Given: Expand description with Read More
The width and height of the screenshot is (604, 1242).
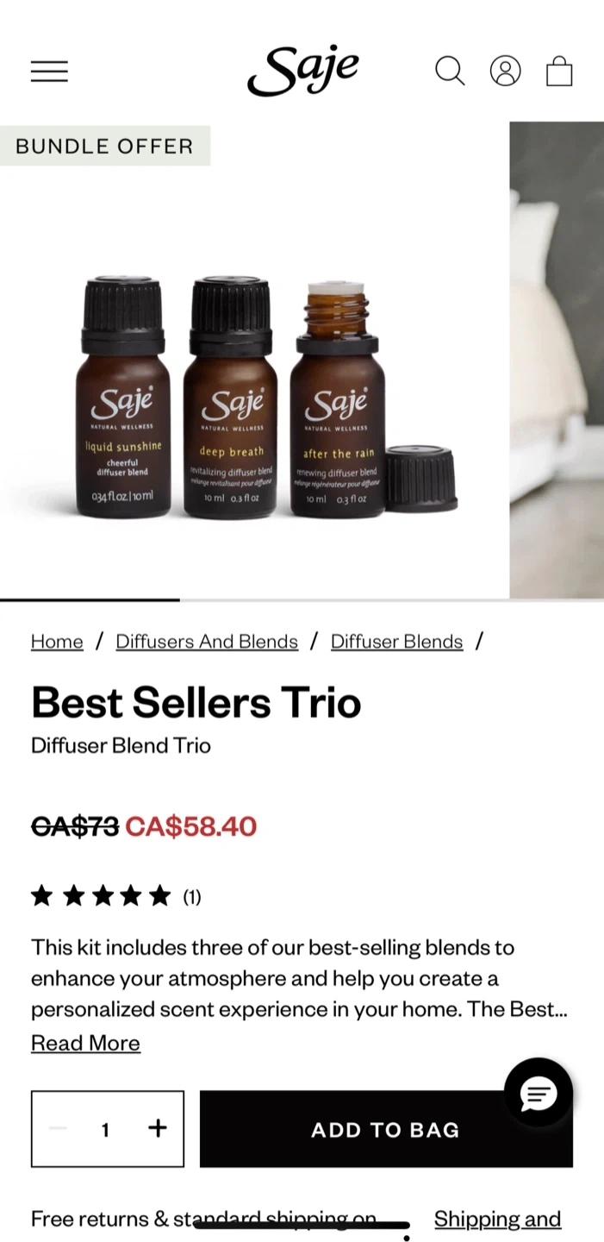Looking at the screenshot, I should [x=85, y=1043].
